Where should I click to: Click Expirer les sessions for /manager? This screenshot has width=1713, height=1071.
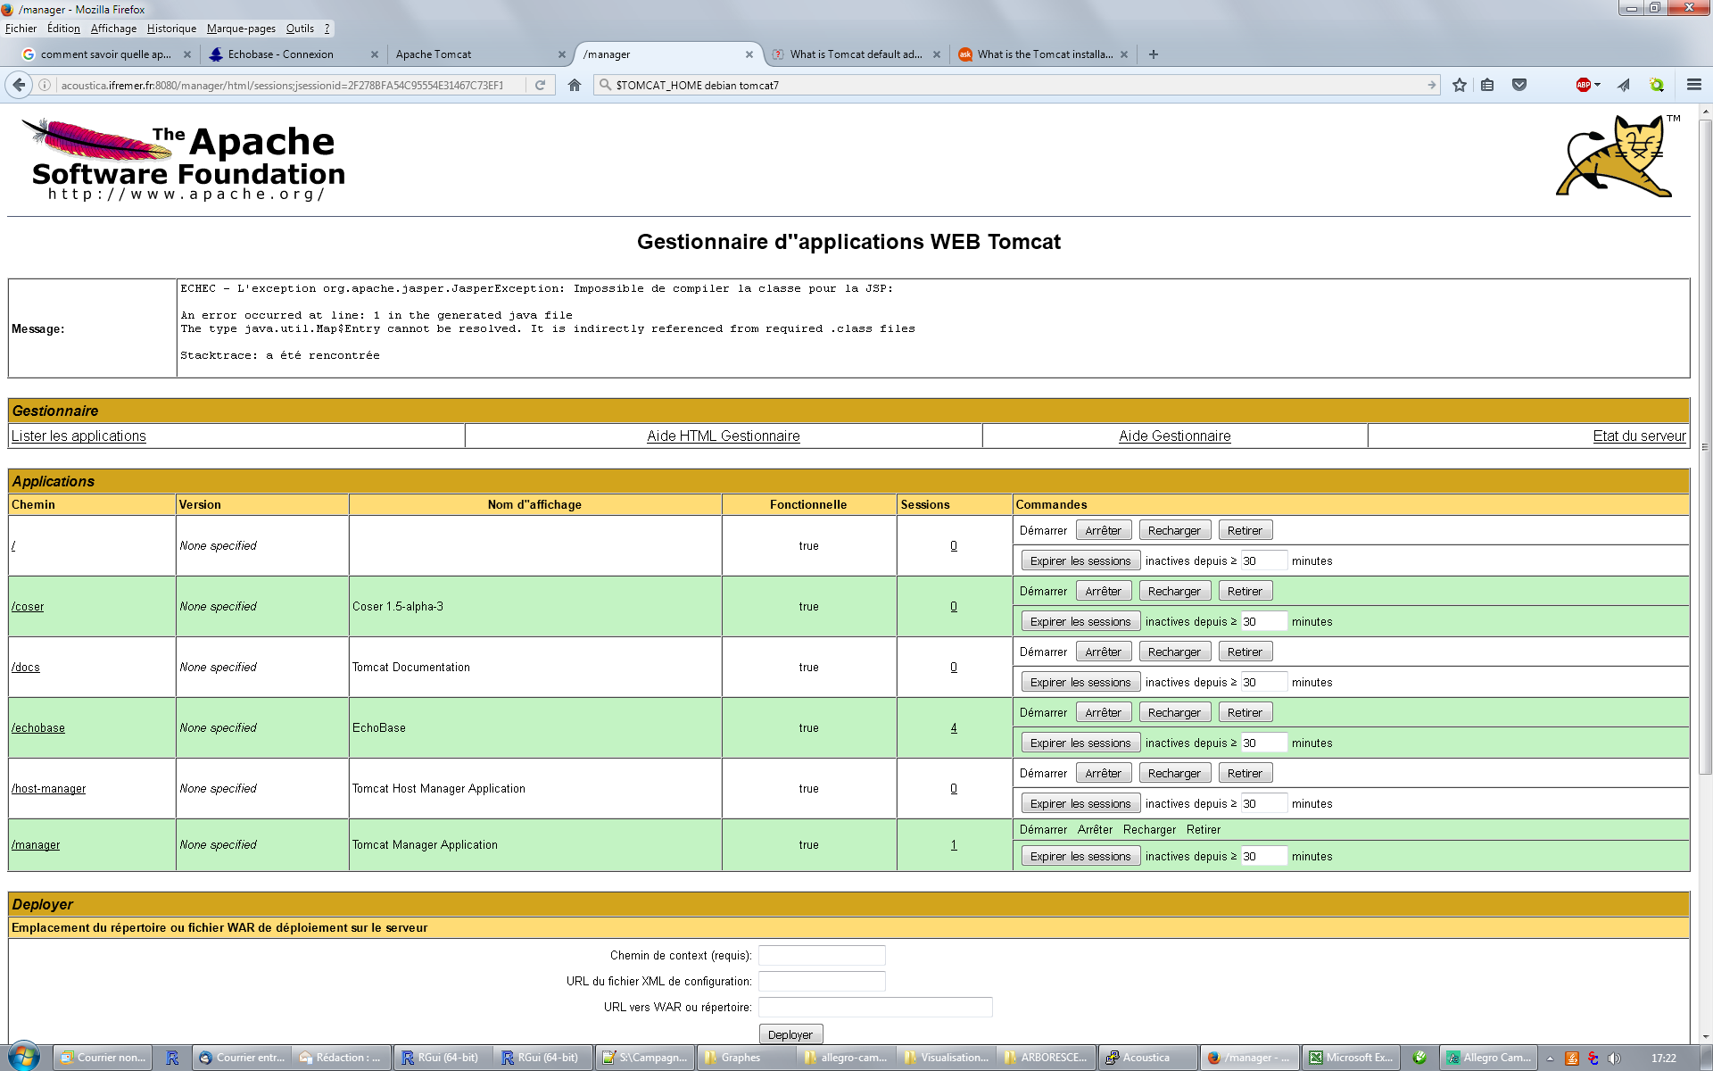point(1080,856)
